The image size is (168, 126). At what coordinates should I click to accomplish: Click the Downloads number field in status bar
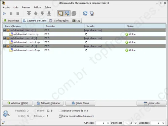coord(129,123)
